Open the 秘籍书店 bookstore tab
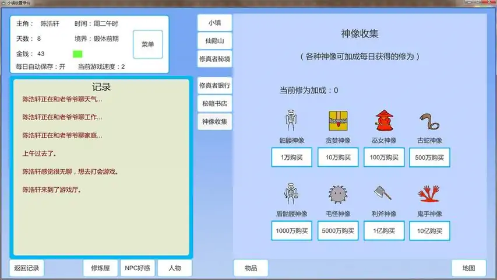497x280 pixels. tap(215, 104)
